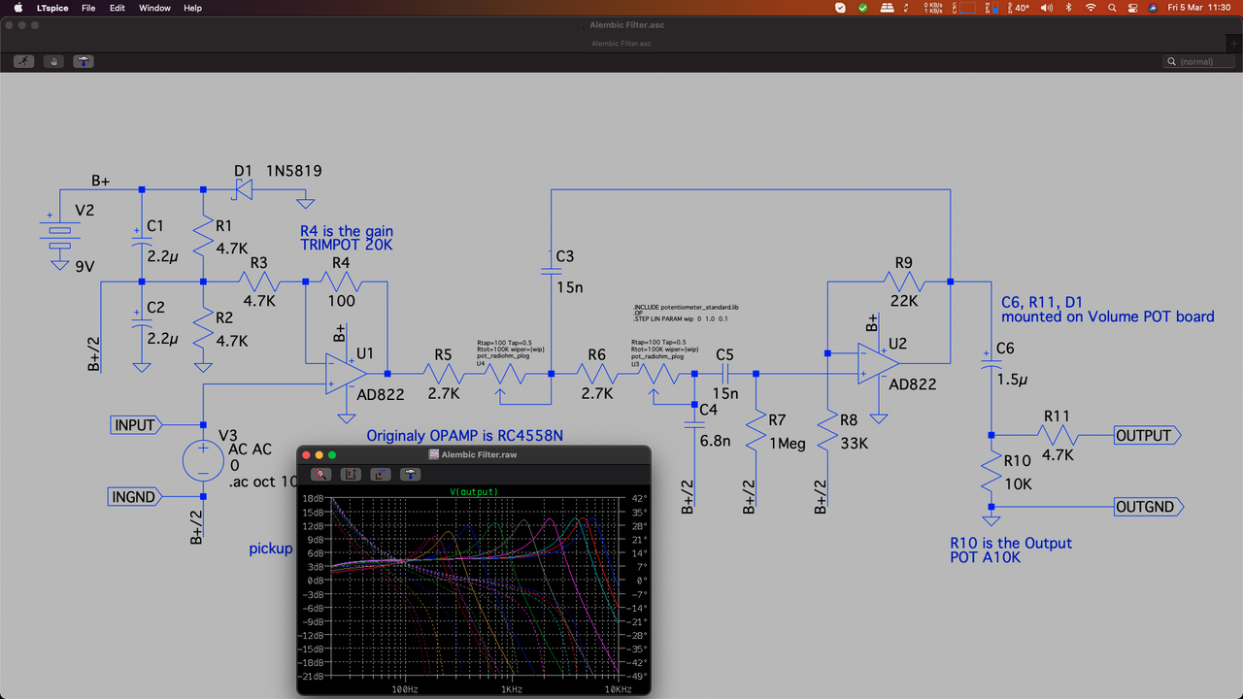Select the zoom full extents icon in waveform toolbar
This screenshot has width=1243, height=699.
tap(351, 475)
